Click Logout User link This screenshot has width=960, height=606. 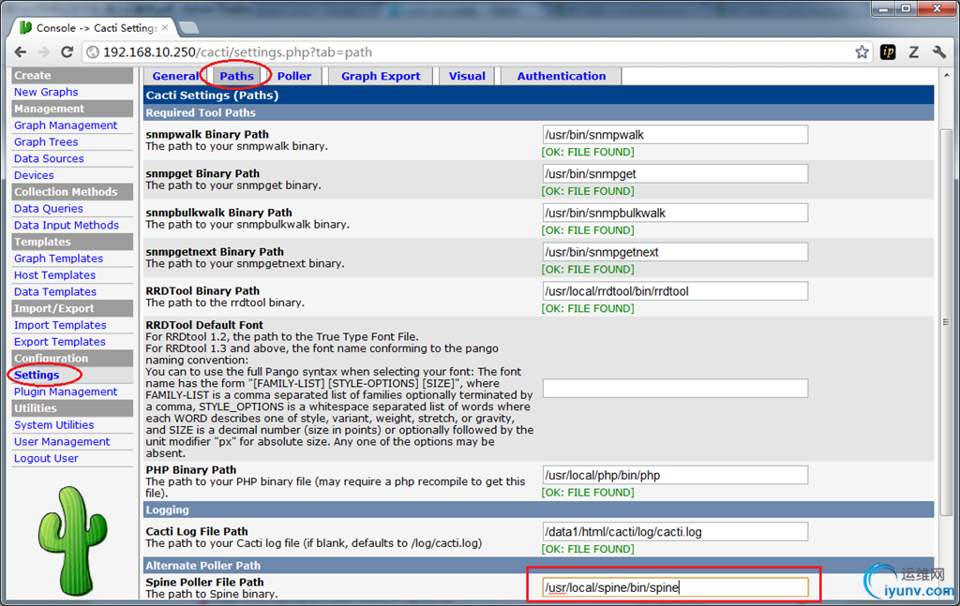[46, 458]
